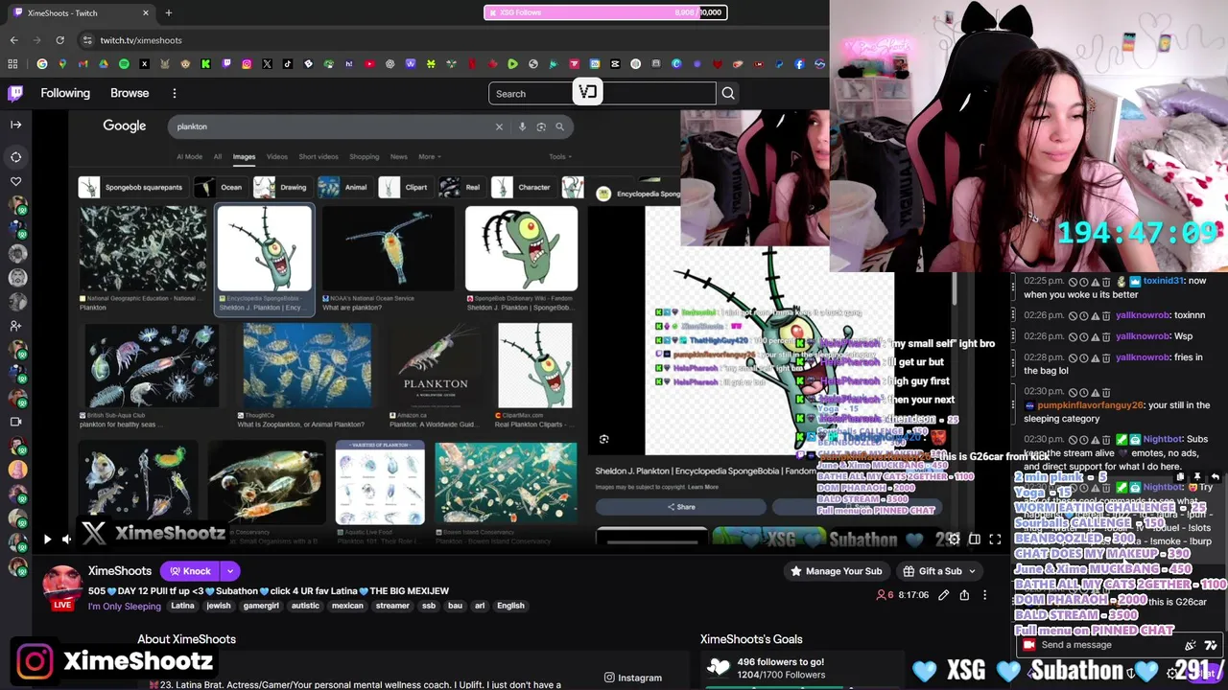
Task: Open the Gift a Sub dropdown
Action: pos(939,571)
